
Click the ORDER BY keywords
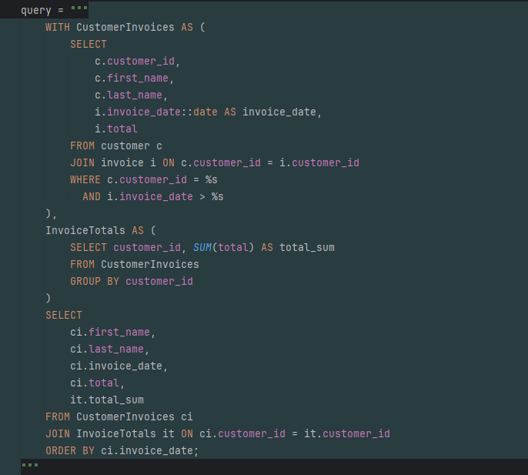(x=70, y=450)
